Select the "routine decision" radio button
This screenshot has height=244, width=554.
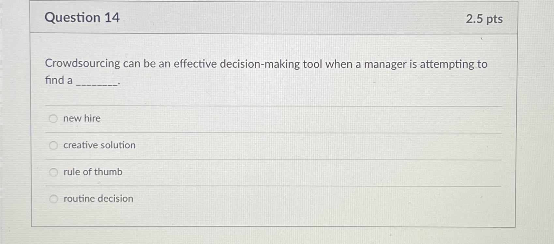(53, 198)
